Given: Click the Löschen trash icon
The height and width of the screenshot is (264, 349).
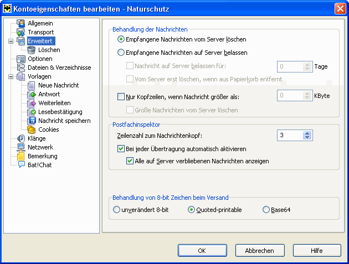Looking at the screenshot, I should click(32, 50).
